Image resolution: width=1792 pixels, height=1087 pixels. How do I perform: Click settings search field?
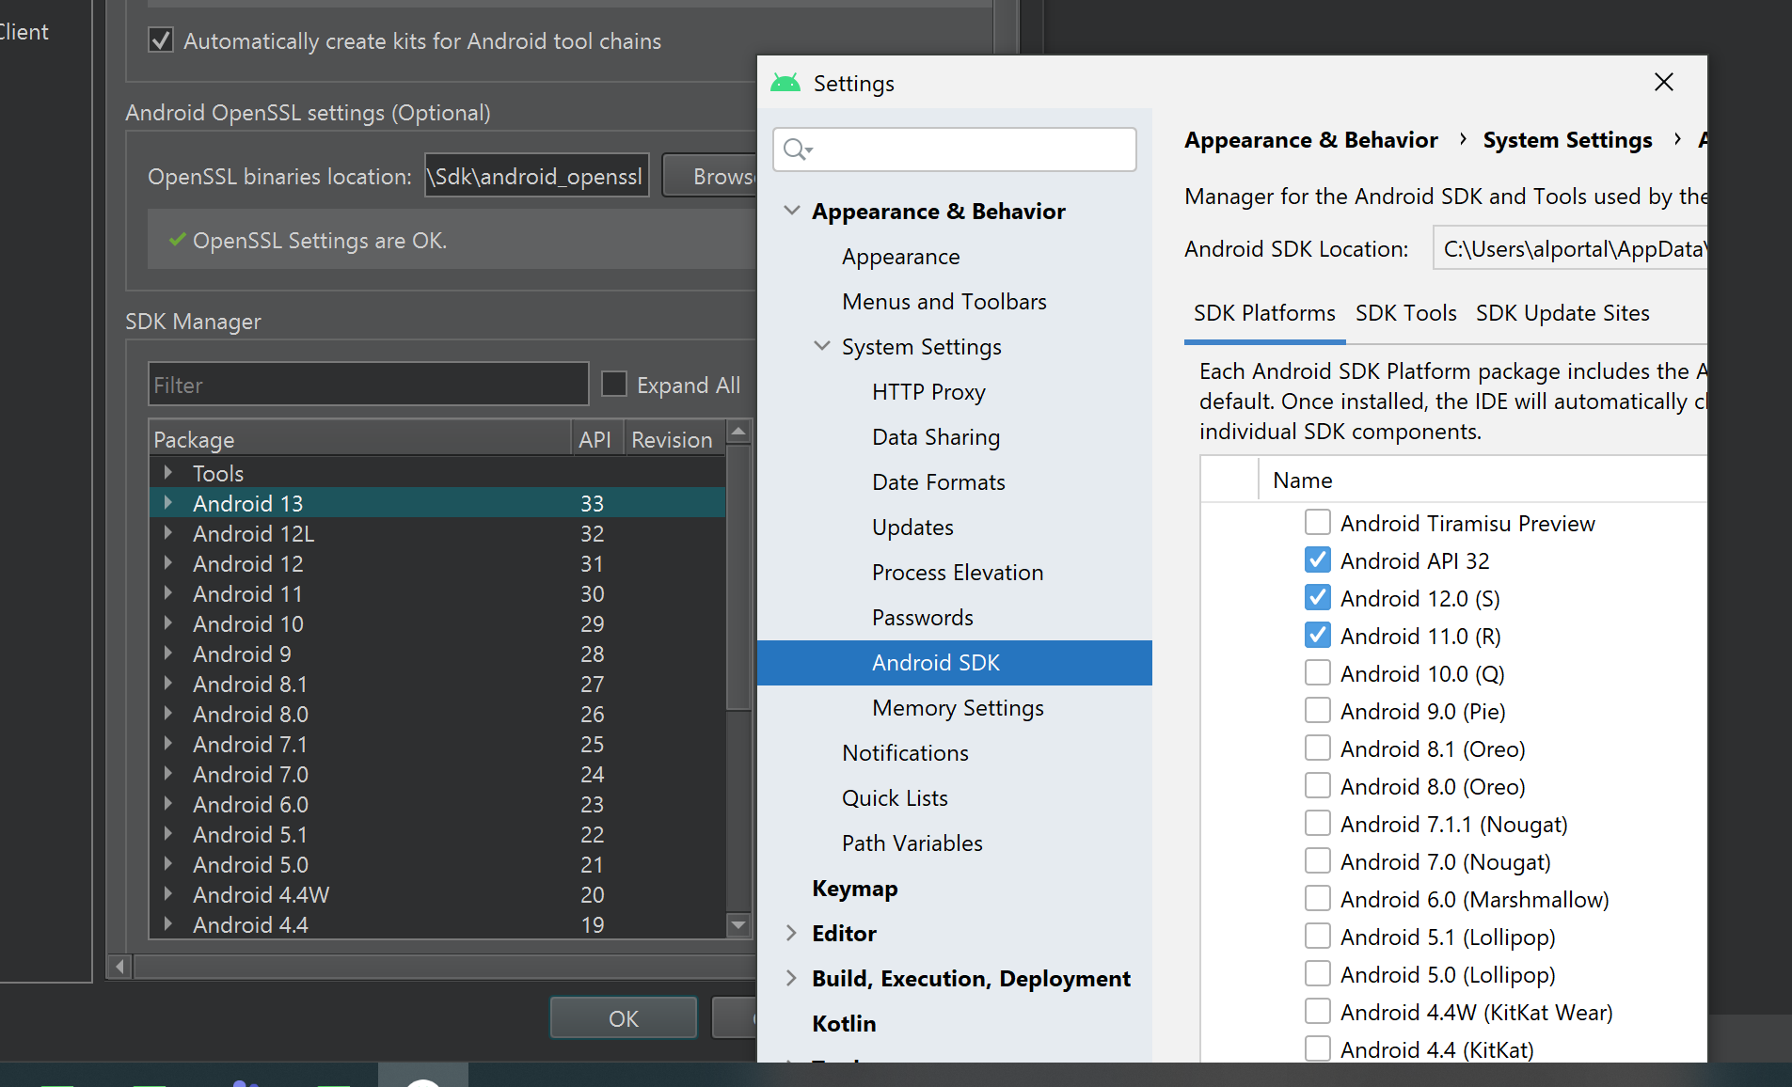click(955, 150)
